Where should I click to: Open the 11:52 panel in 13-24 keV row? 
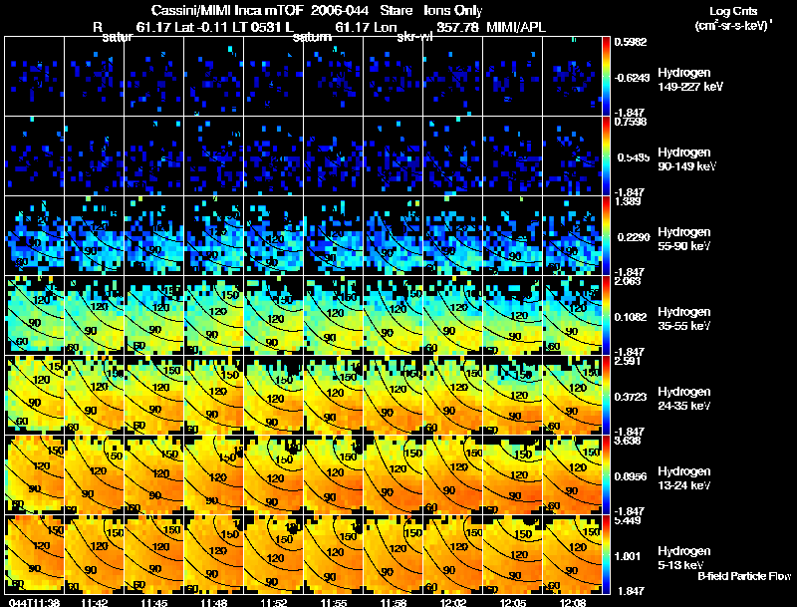point(274,474)
